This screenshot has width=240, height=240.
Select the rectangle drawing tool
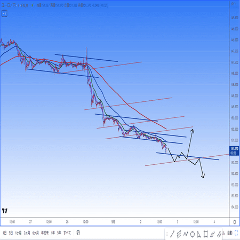tap(205, 234)
